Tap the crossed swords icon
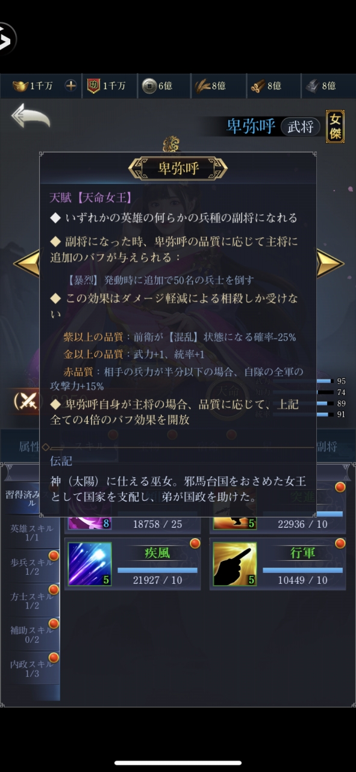The height and width of the screenshot is (772, 356). (25, 401)
